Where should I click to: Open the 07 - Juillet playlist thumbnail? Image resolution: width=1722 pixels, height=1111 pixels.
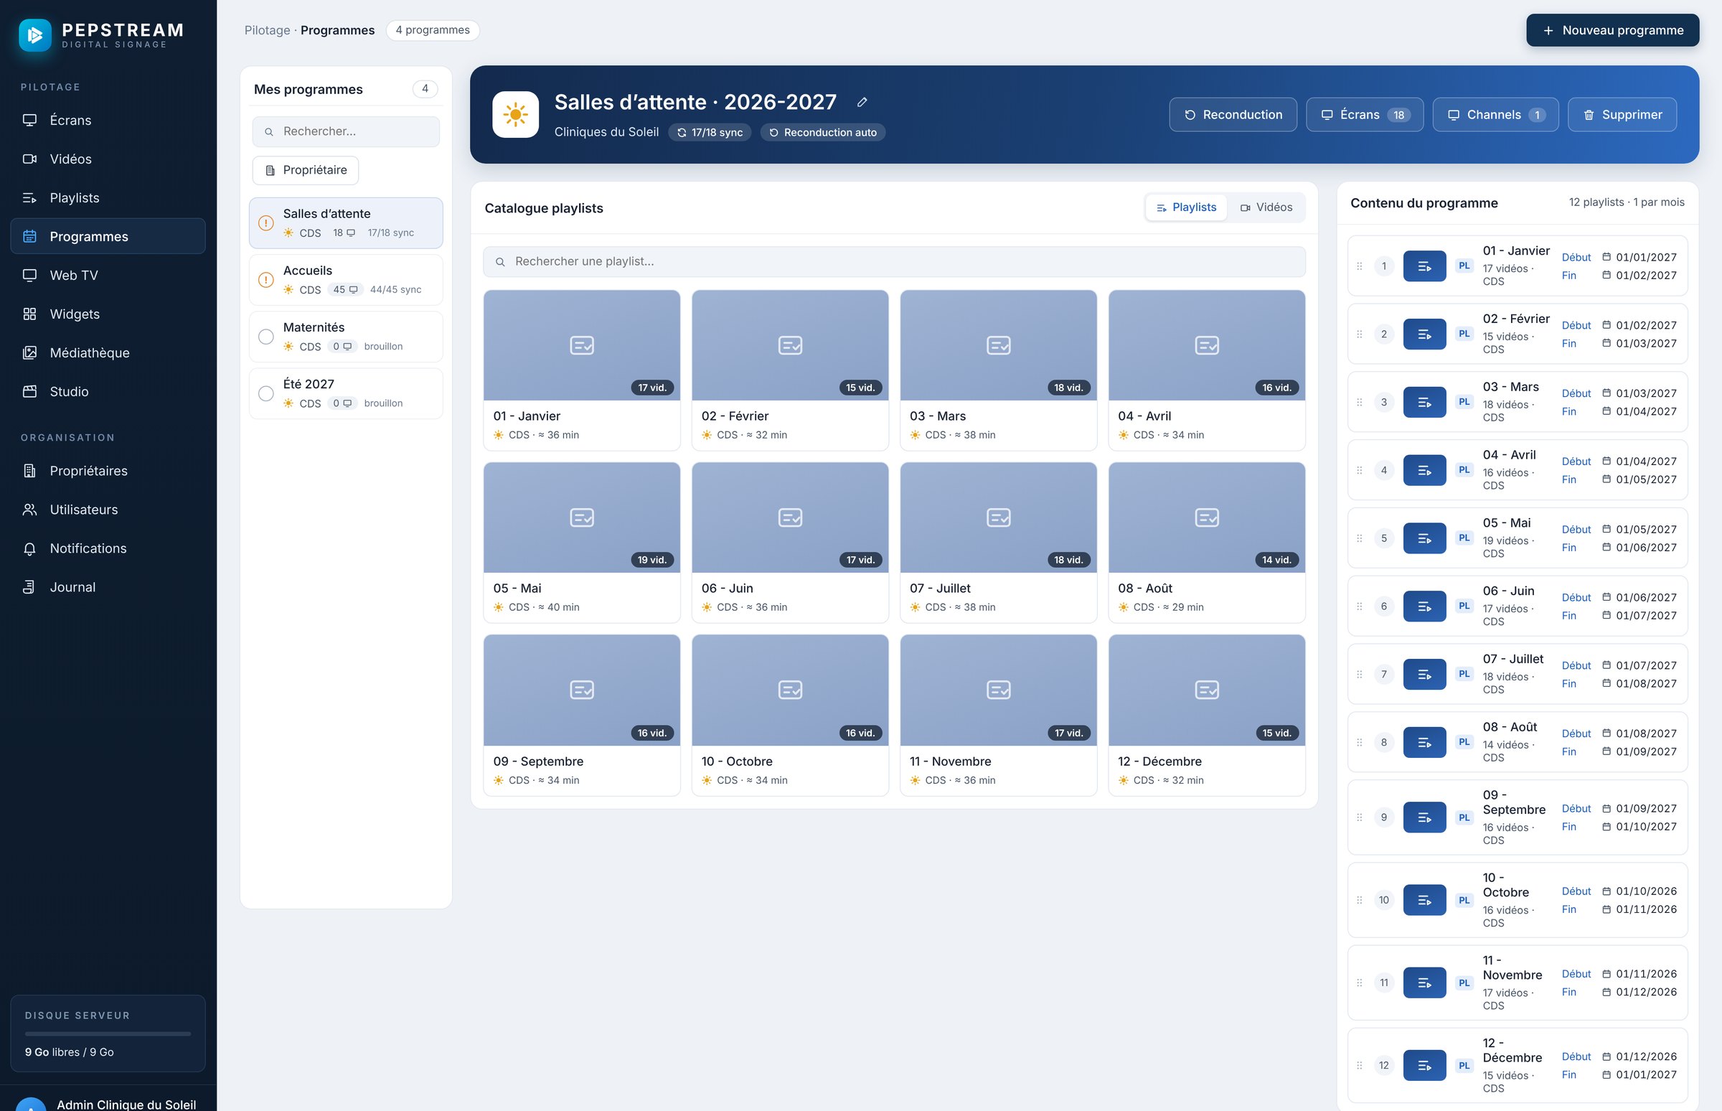pos(999,518)
